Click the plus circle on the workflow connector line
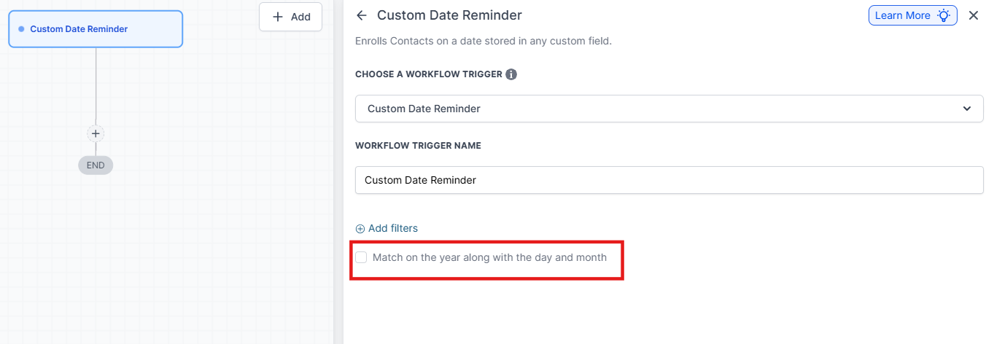The width and height of the screenshot is (994, 344). (96, 133)
